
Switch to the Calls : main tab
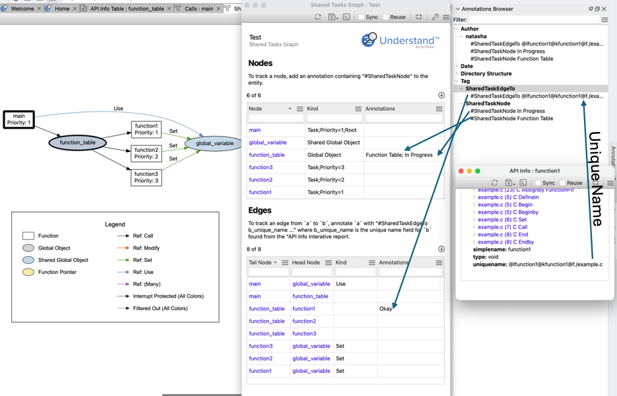click(199, 9)
